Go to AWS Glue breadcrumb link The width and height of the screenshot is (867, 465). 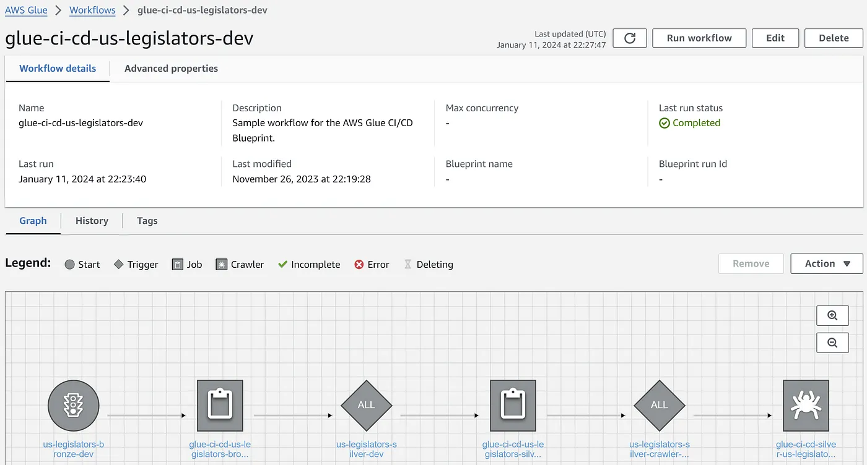click(26, 10)
